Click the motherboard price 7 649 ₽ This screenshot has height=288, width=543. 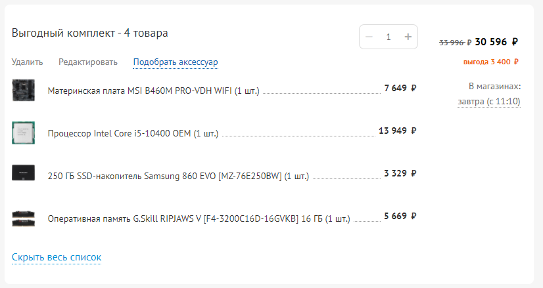(x=400, y=88)
